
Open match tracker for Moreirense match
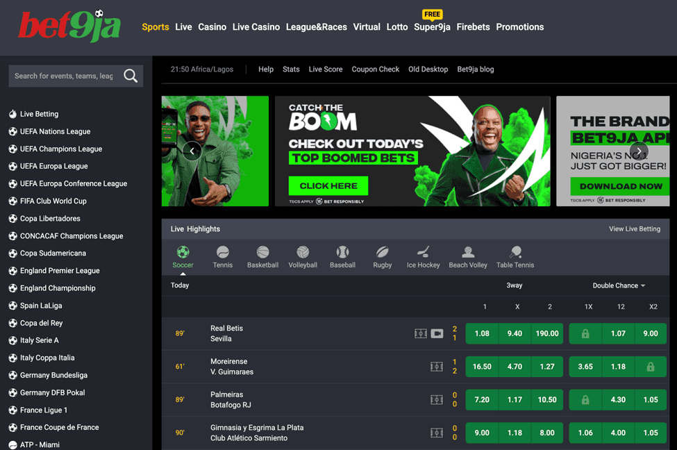(437, 367)
